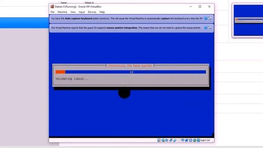Open the Input menu
Screen dimensions: 263x148
pos(82,12)
